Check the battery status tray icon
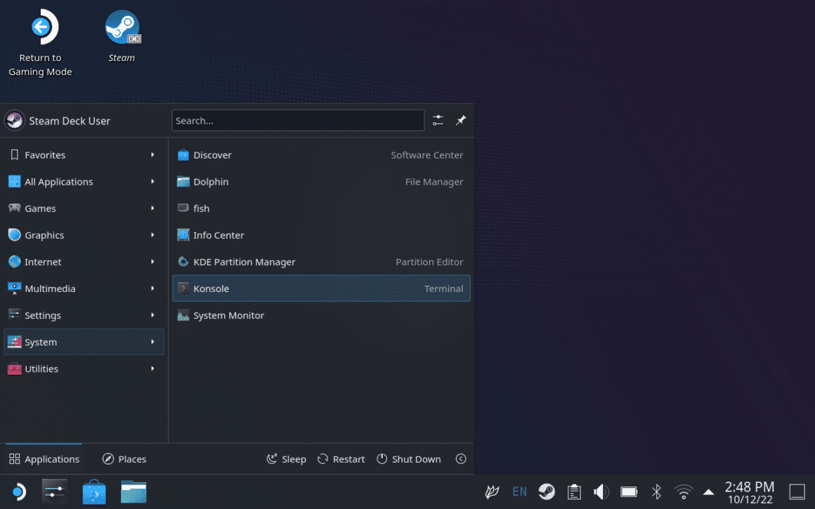This screenshot has height=509, width=815. (x=628, y=491)
